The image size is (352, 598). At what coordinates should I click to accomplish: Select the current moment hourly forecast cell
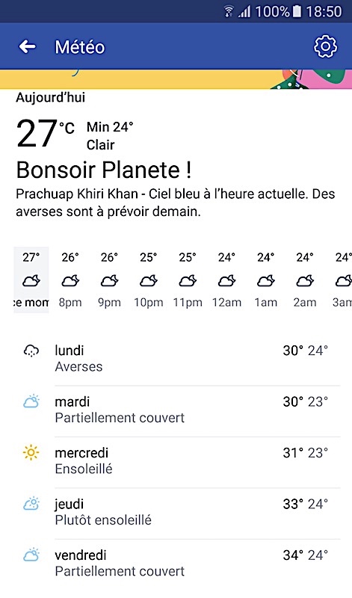(31, 280)
